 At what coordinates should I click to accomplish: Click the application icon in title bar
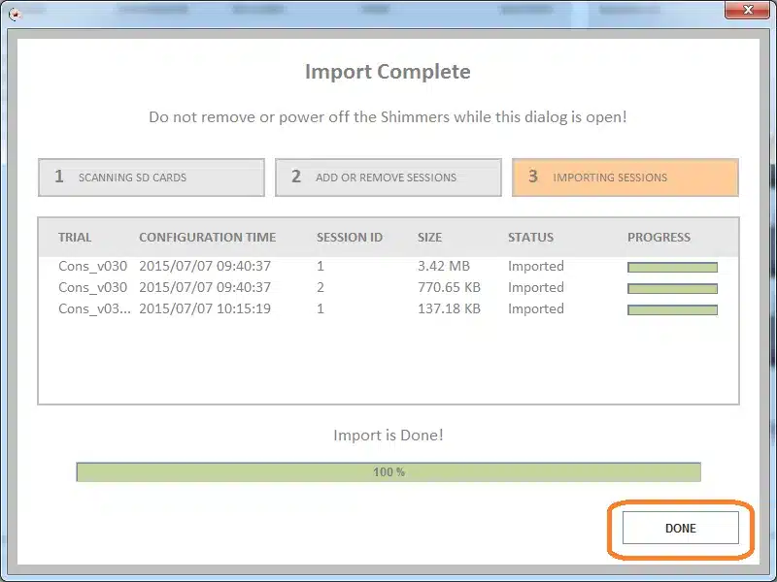tap(16, 14)
